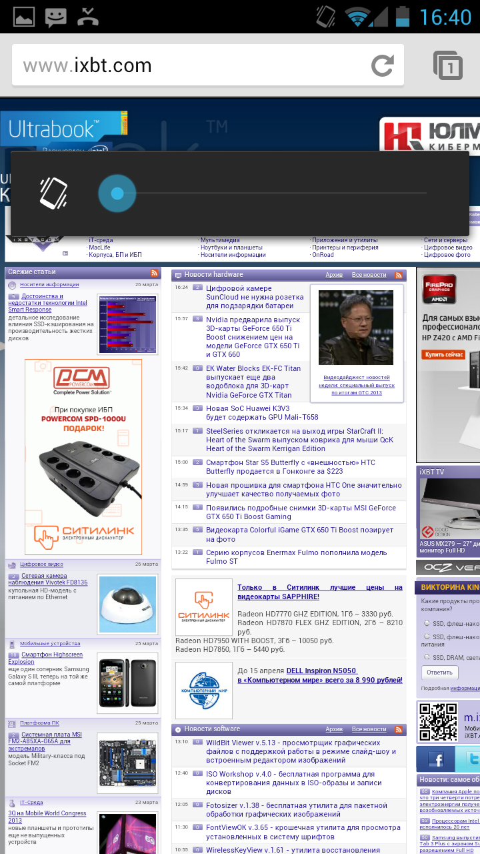
Task: Click the Ответить poll button
Action: [x=439, y=672]
